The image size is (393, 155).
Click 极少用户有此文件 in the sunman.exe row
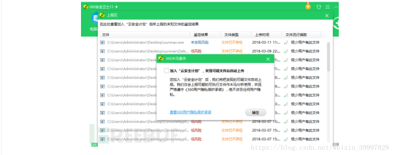coord(305,42)
